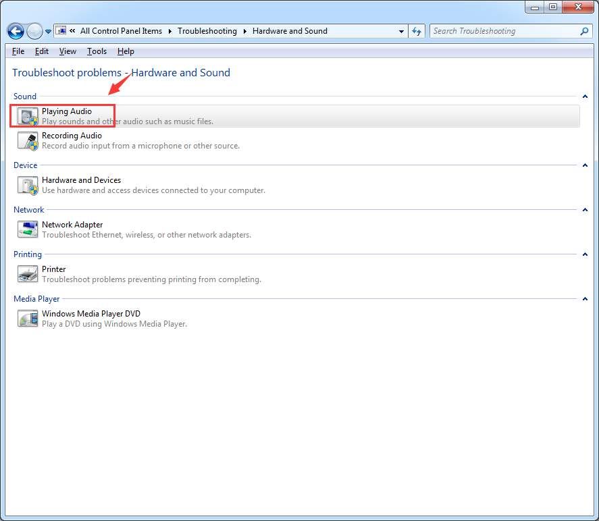
Task: Go to Troubleshooting in the breadcrumb
Action: click(x=207, y=31)
